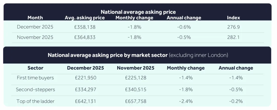
Task: Click the 'Index' column header
Action: click(x=233, y=18)
